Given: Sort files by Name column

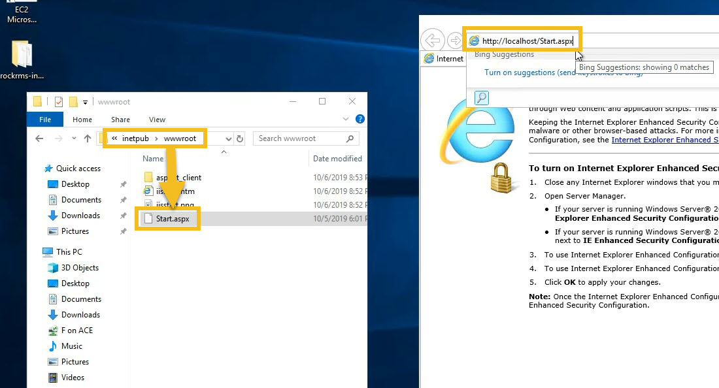Looking at the screenshot, I should point(153,159).
